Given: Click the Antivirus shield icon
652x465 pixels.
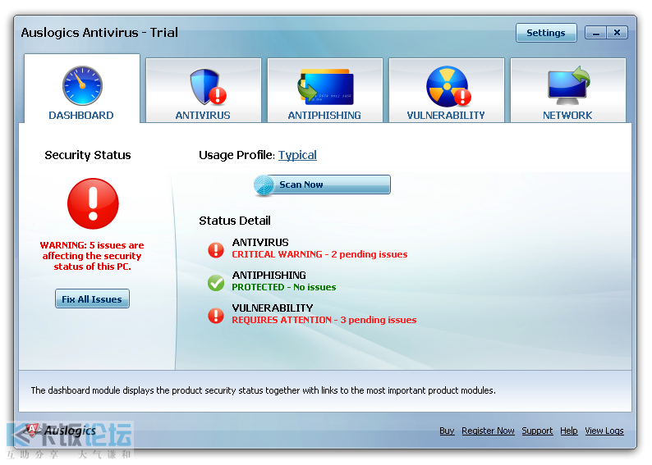Looking at the screenshot, I should (x=204, y=86).
